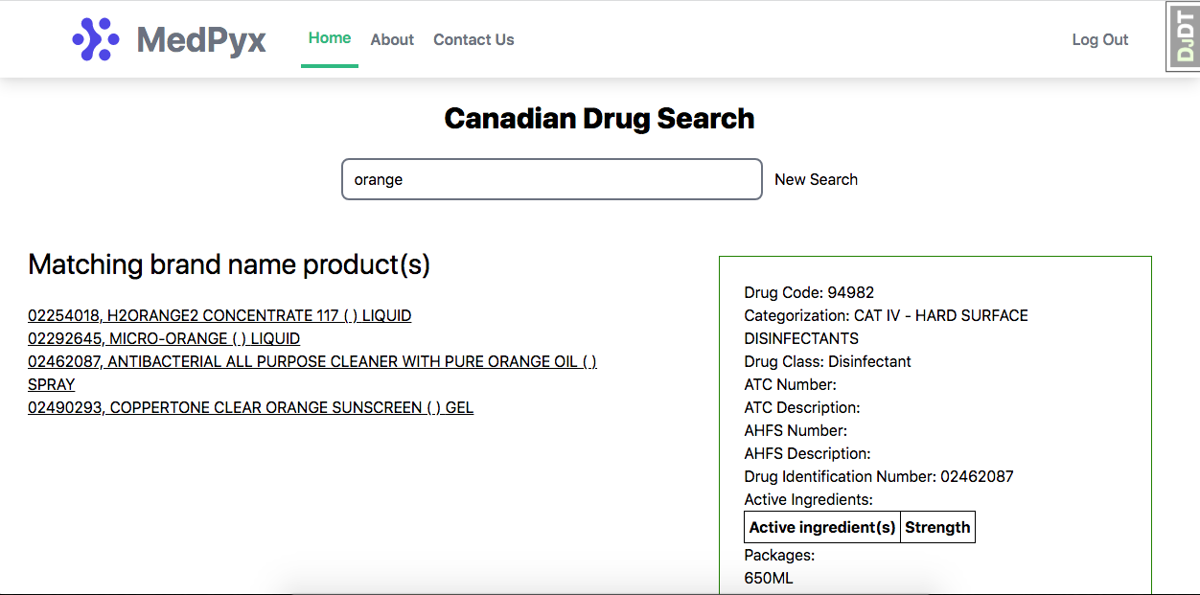Open H2ORANGE2 CONCENTRATE 117 liquid result
The width and height of the screenshot is (1200, 595).
tap(219, 315)
